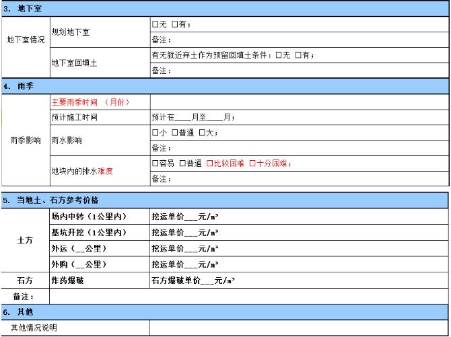Viewport: 451px width, 337px height.
Task: Check '无' in the 规划地下室 row
Action: [155, 25]
